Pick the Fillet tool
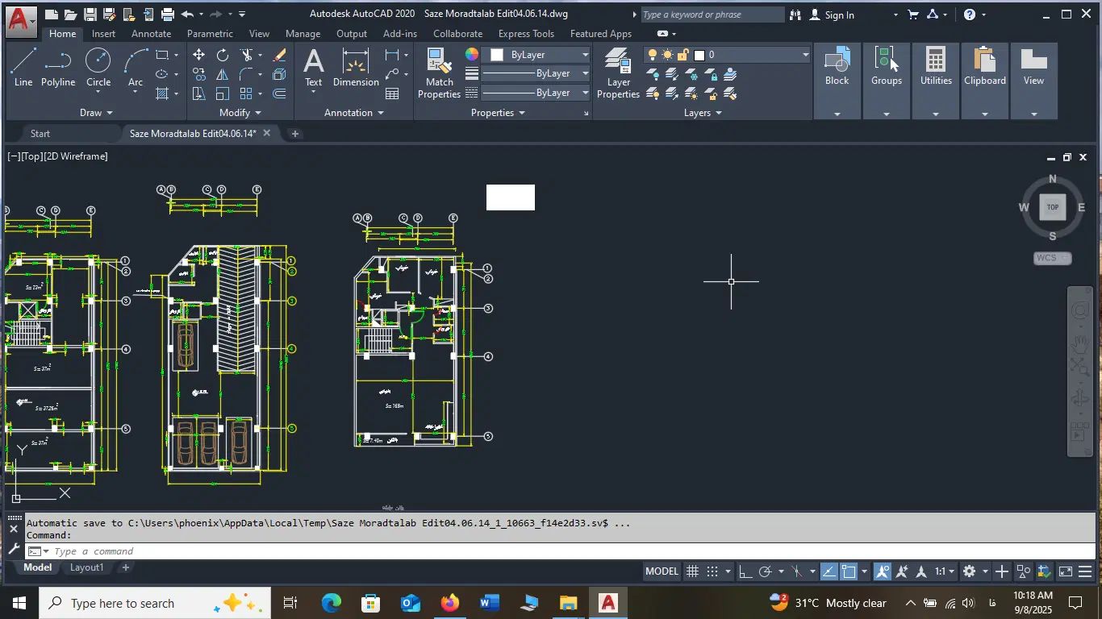 (x=246, y=74)
